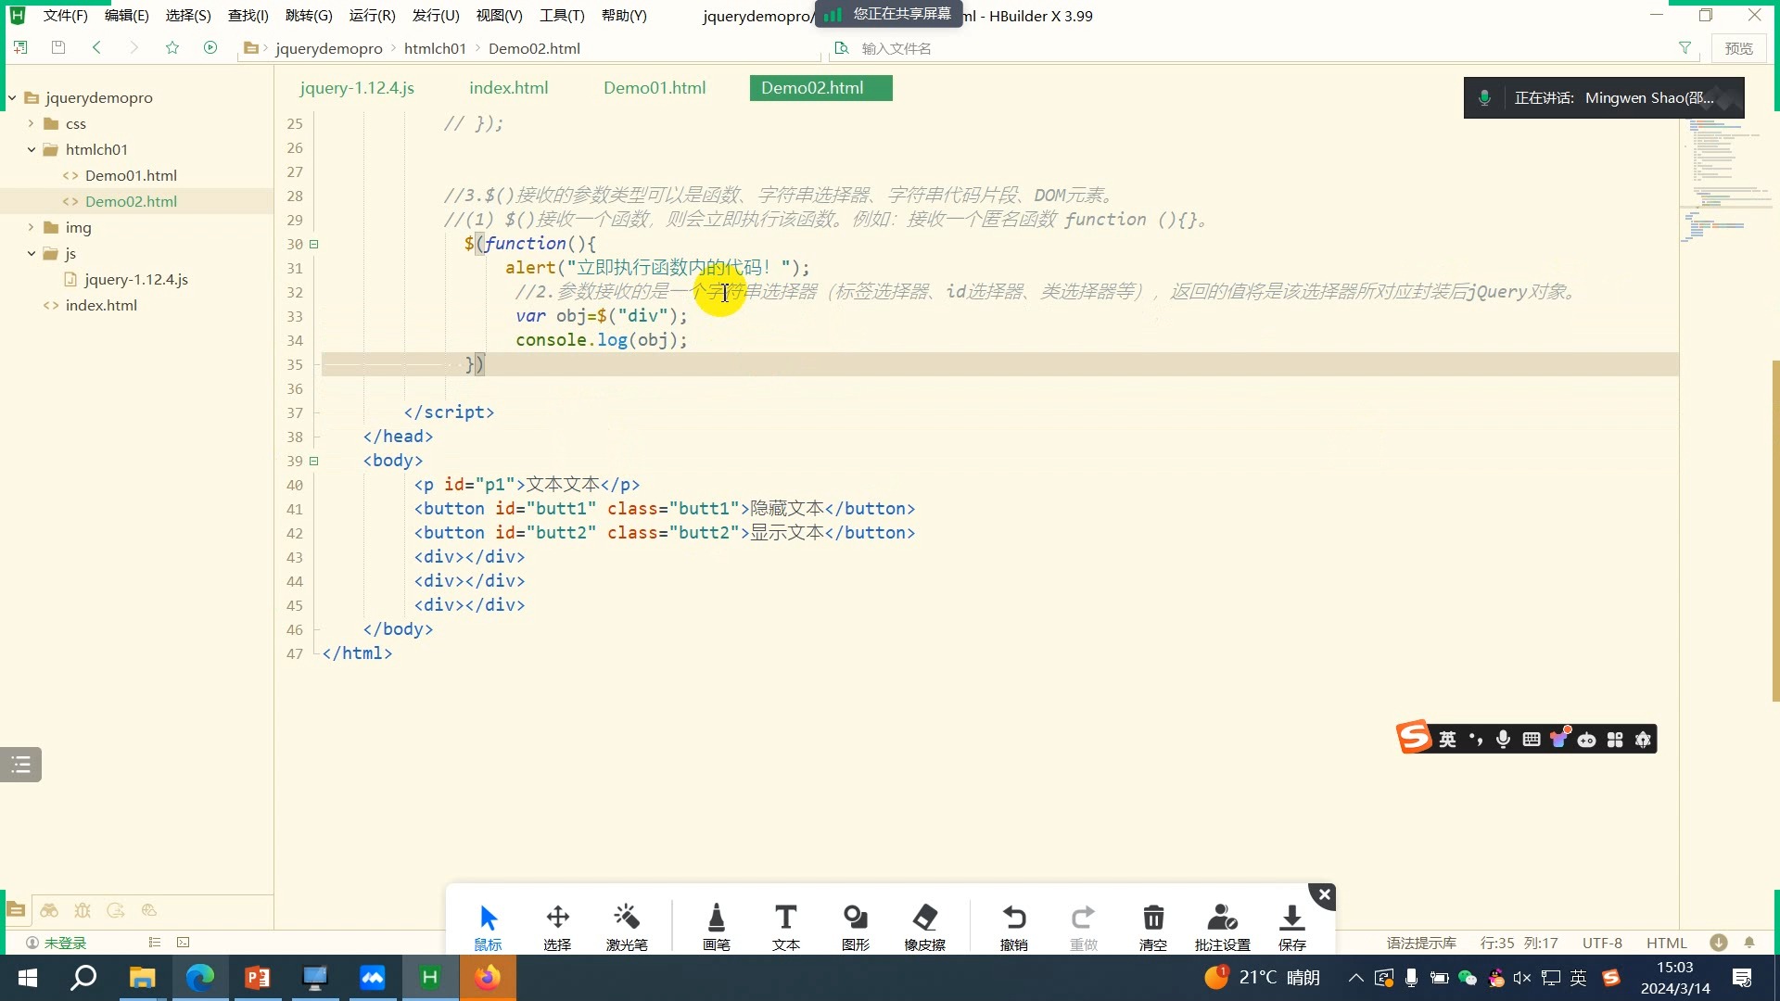This screenshot has height=1001, width=1780.
Task: Switch to the jquery-1.12.4.js tab
Action: point(357,88)
